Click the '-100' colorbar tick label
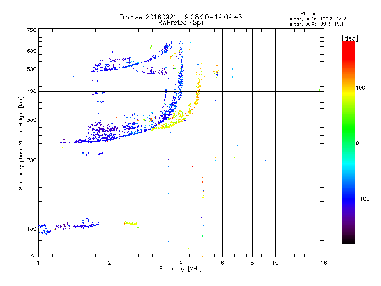Screen dimensions: 381x286 pos(362,199)
